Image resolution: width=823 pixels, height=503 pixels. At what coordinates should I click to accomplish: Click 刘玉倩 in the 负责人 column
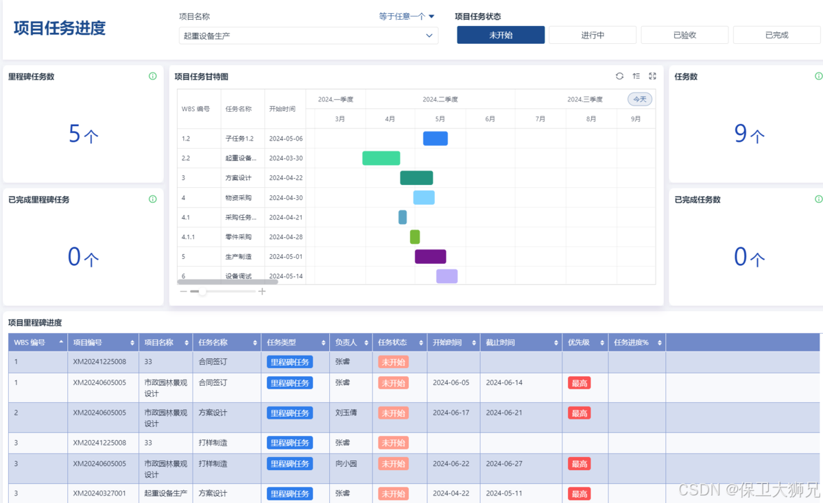[x=346, y=413]
